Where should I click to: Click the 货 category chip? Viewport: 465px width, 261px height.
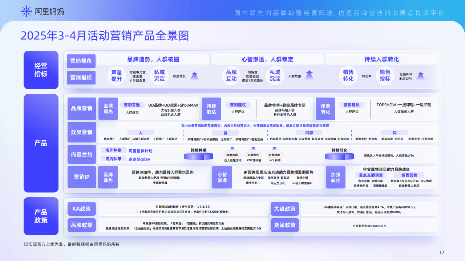[x=225, y=133]
